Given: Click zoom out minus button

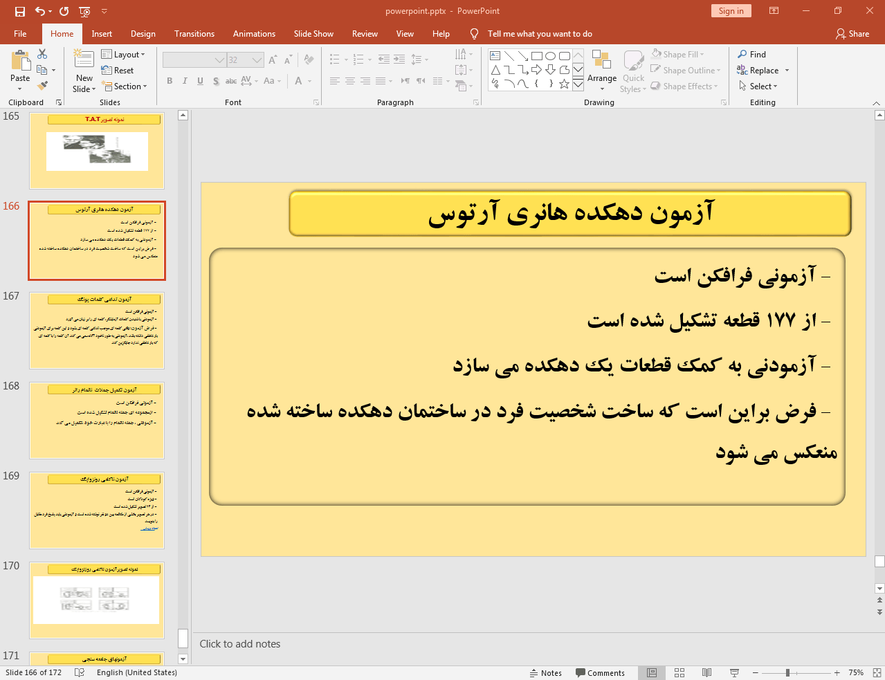Looking at the screenshot, I should (x=756, y=672).
